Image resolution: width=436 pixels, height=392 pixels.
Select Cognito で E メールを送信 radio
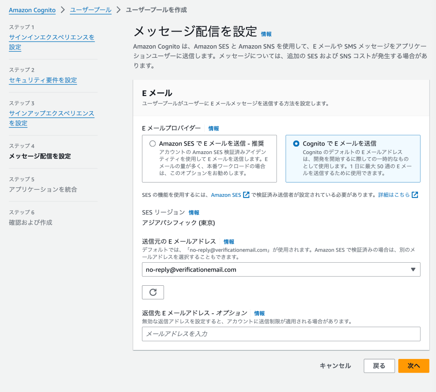click(x=296, y=143)
